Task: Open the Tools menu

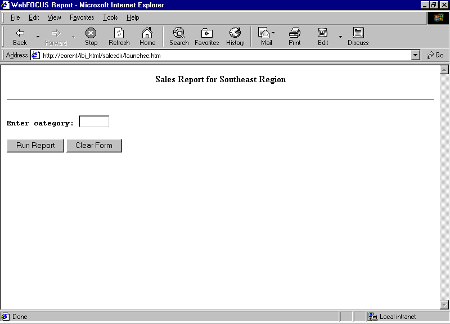Action: 110,17
